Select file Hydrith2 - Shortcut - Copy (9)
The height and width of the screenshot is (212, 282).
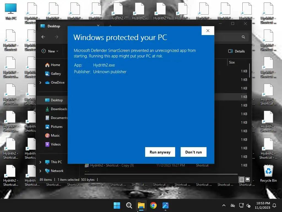(x=112, y=165)
